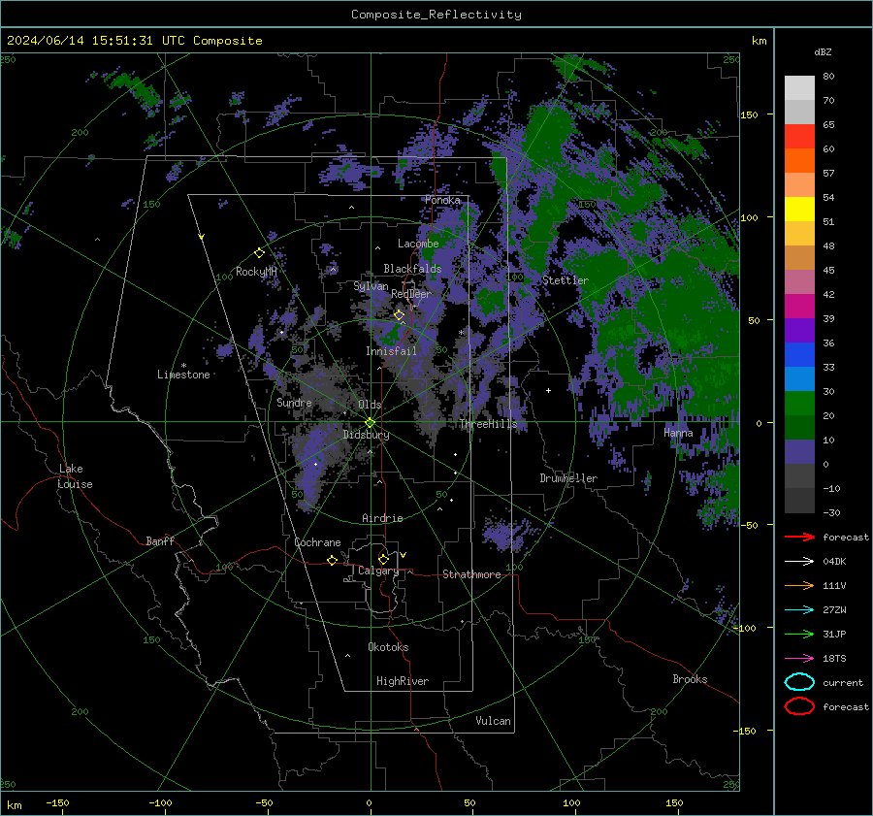Screen dimensions: 873x816
Task: Click the HighRiver label on map
Action: point(403,681)
